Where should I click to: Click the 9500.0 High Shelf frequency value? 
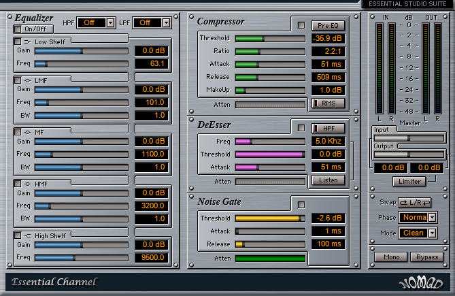click(x=152, y=257)
